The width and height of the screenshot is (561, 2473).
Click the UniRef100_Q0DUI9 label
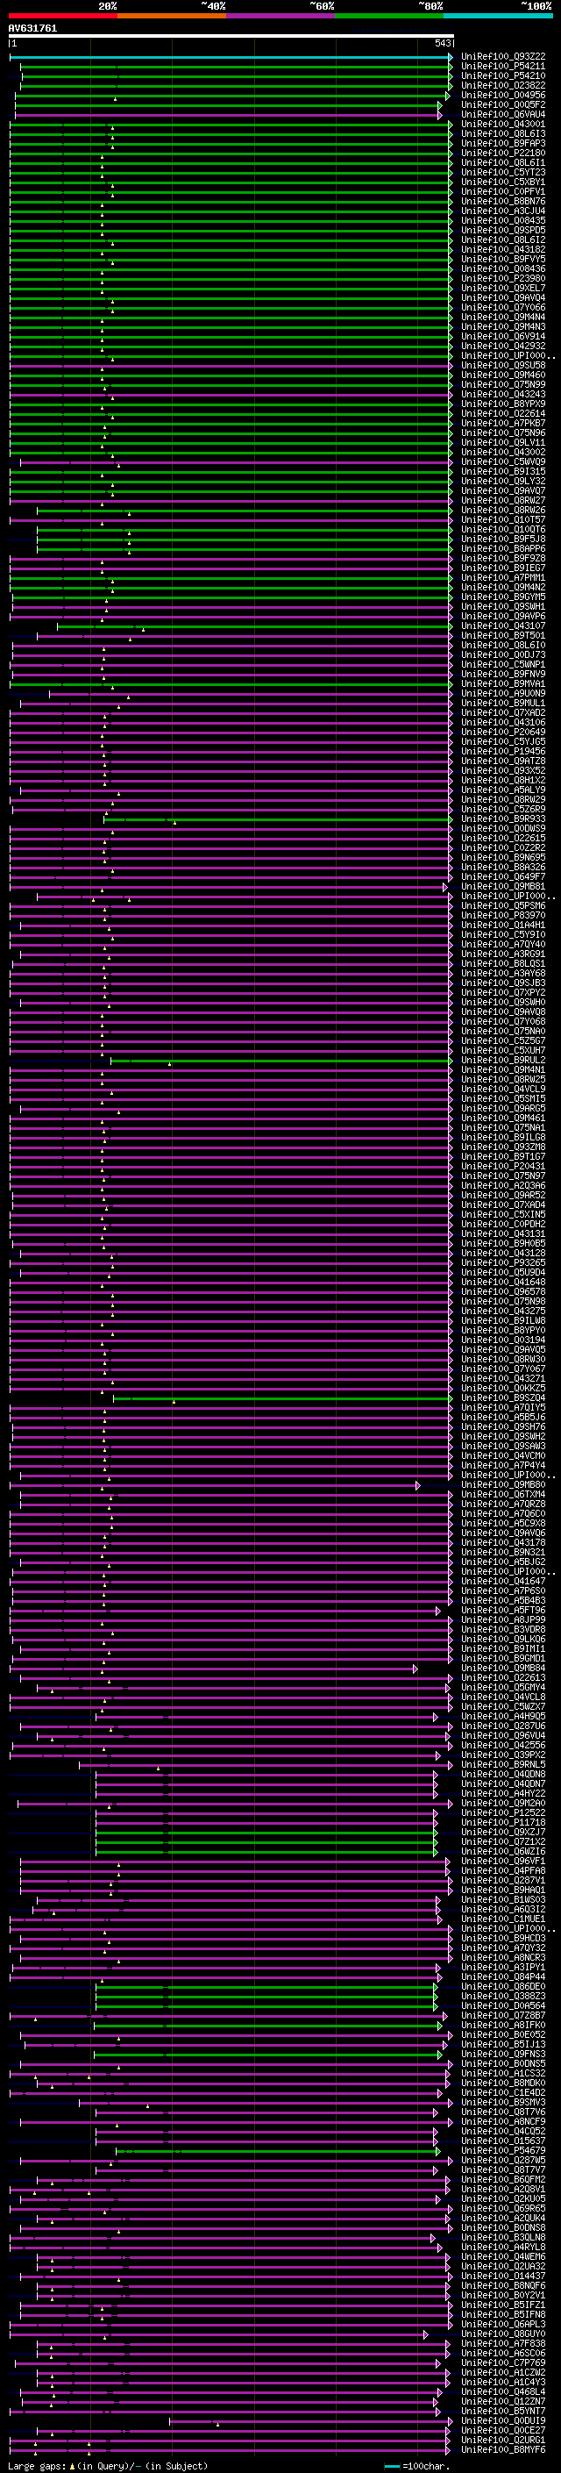click(503, 2420)
